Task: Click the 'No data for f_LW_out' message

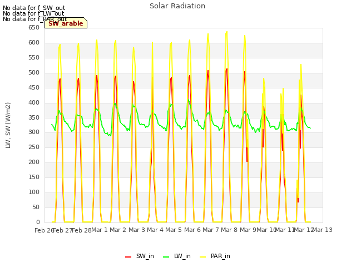Action: coord(33,13)
